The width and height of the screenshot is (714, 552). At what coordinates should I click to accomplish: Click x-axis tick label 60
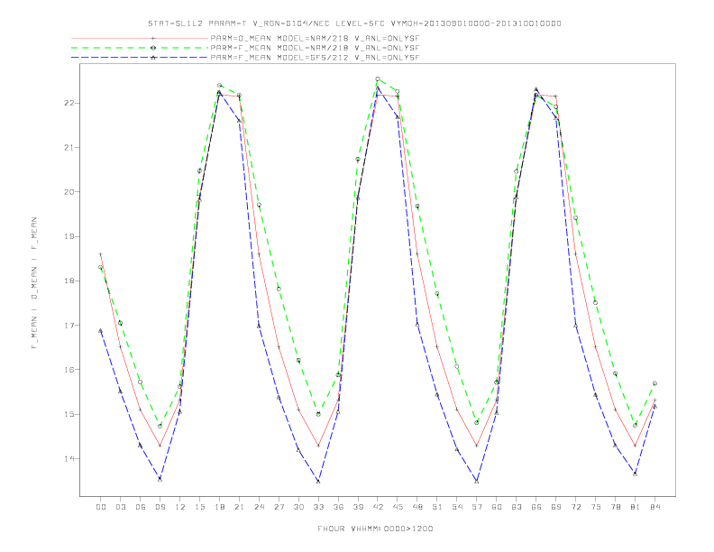pos(497,507)
